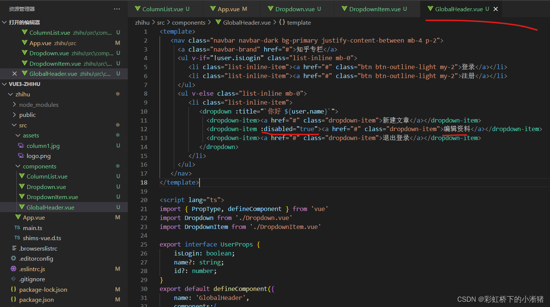Click the image icon next to logo.png
The image size is (550, 307).
pyautogui.click(x=21, y=156)
